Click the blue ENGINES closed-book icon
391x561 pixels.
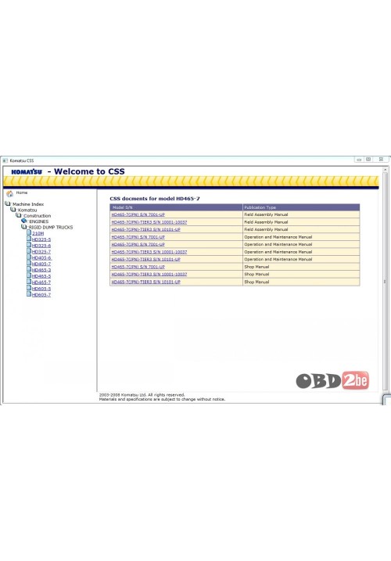pos(24,221)
